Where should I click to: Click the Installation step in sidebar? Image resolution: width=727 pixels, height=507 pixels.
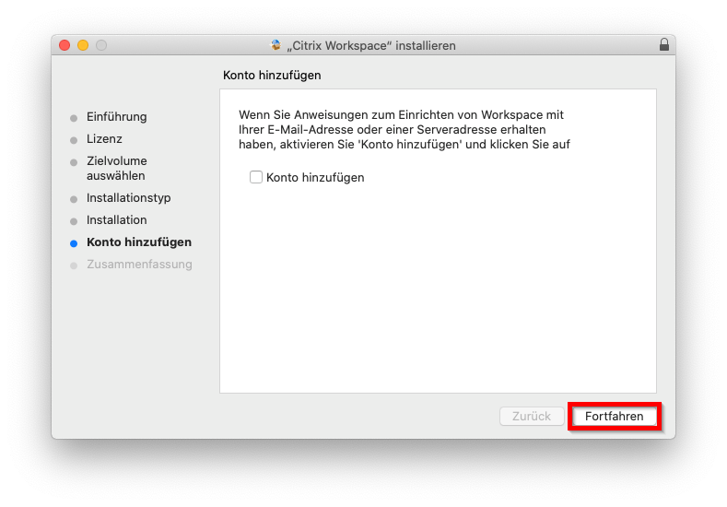117,220
